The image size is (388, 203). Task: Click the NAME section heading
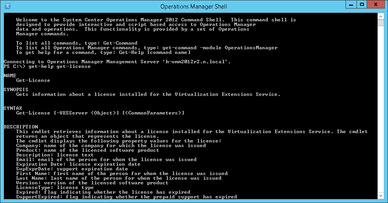[x=10, y=76]
